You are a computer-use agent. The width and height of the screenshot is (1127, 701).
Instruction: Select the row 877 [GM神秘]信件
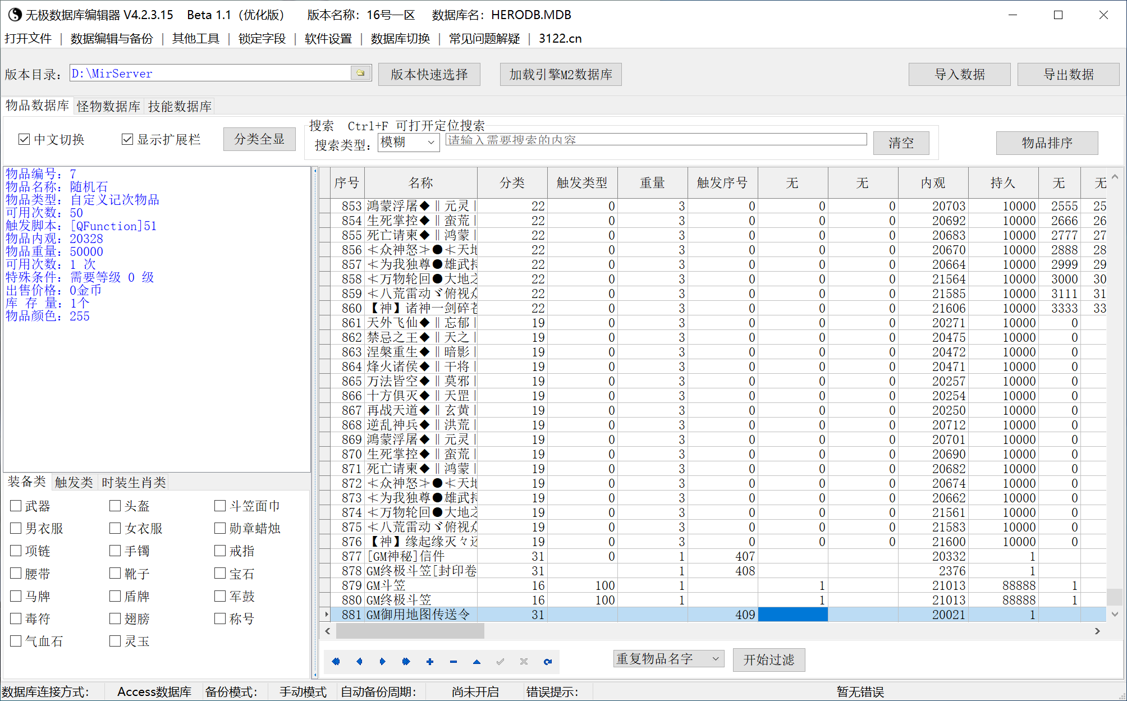713,556
